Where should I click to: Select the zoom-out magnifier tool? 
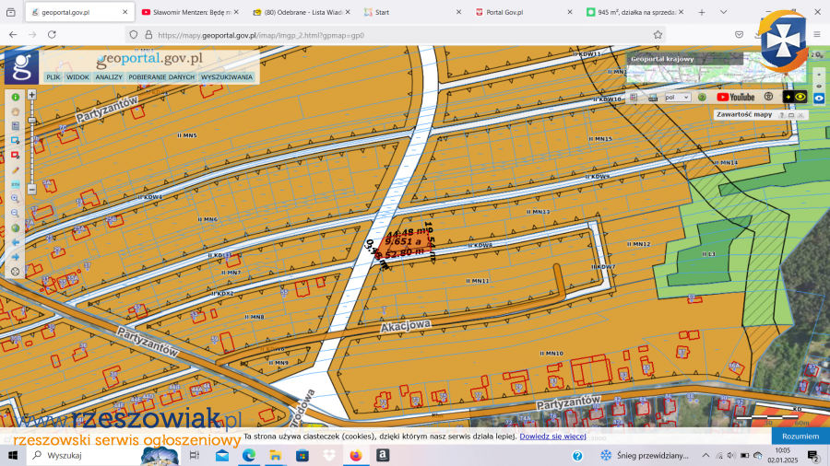(16, 214)
